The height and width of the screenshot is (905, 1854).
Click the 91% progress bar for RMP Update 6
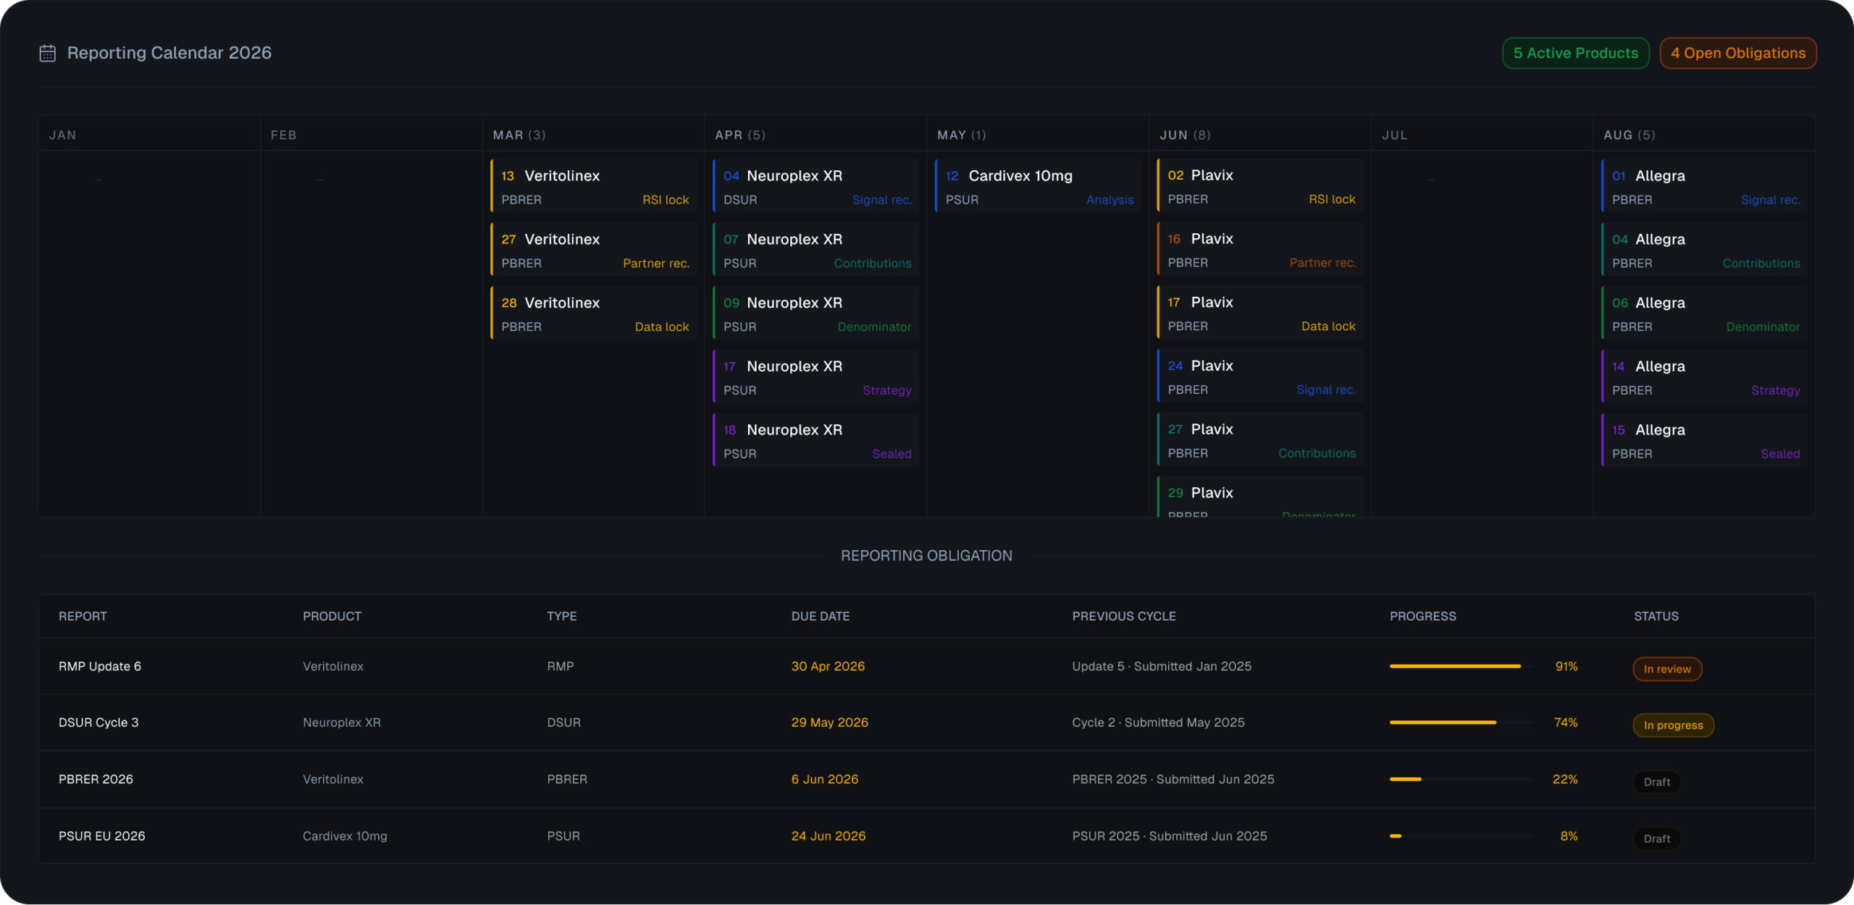click(1461, 666)
